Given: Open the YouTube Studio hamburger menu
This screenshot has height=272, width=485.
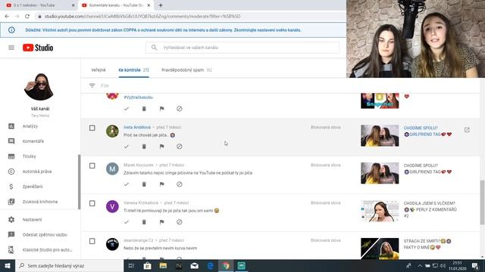Looking at the screenshot, I should [11, 48].
